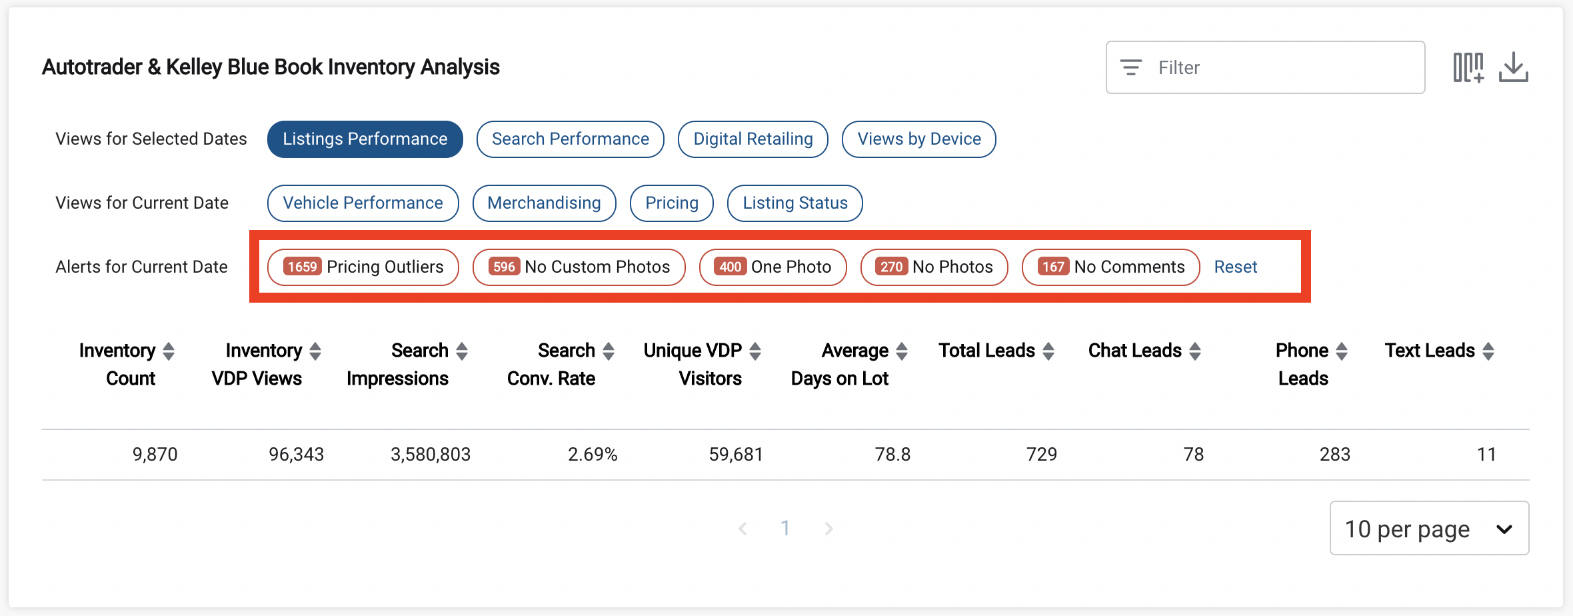
Task: Switch to Views by Device
Action: click(919, 139)
